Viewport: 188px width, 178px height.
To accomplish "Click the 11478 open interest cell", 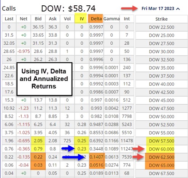I will 127,141.
